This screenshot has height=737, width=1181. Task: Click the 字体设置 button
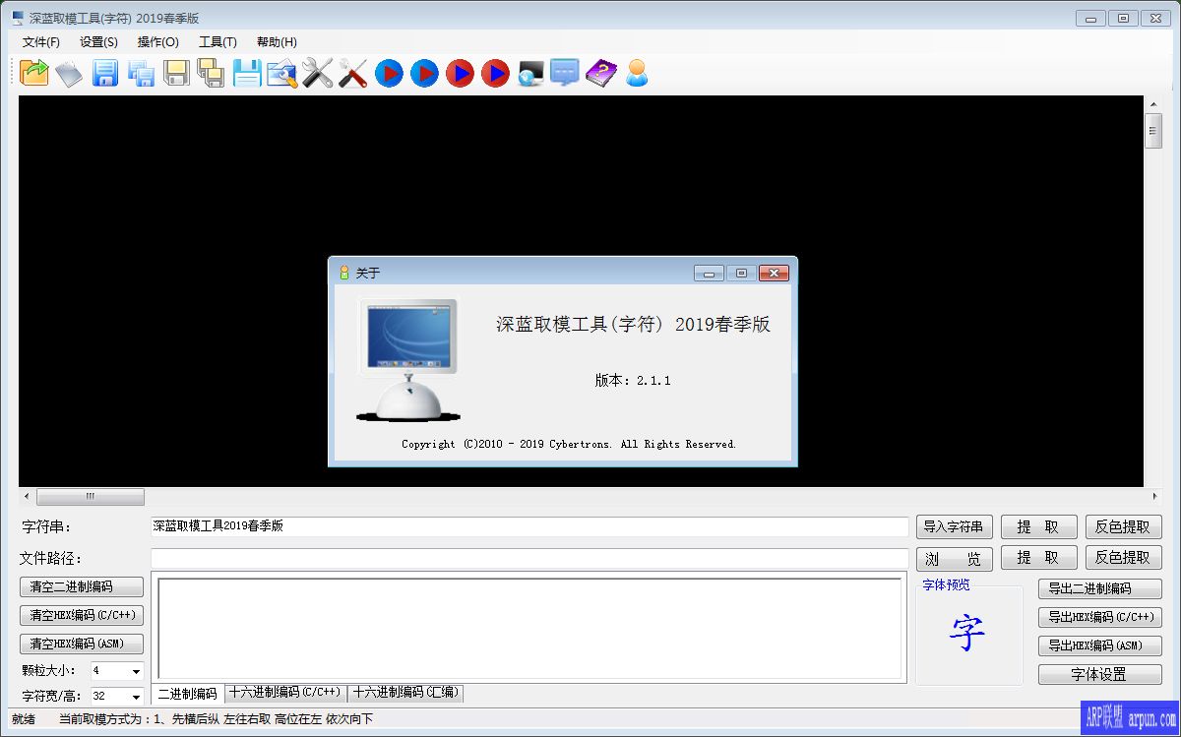[1099, 675]
